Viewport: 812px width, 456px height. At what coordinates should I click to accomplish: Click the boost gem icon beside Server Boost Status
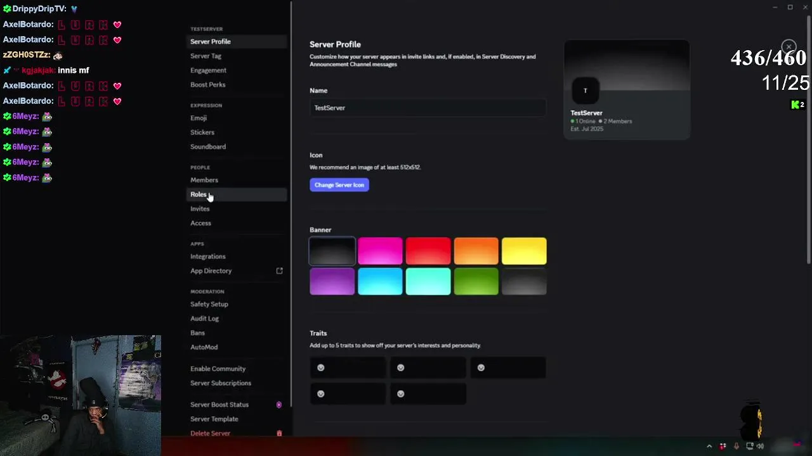(x=278, y=404)
